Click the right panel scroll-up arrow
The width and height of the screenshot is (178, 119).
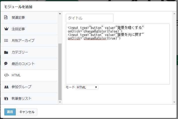click(x=174, y=14)
